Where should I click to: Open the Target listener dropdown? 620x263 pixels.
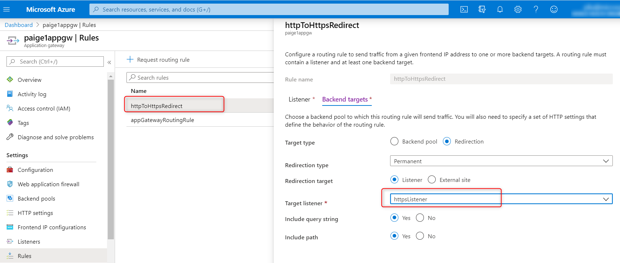pyautogui.click(x=501, y=199)
